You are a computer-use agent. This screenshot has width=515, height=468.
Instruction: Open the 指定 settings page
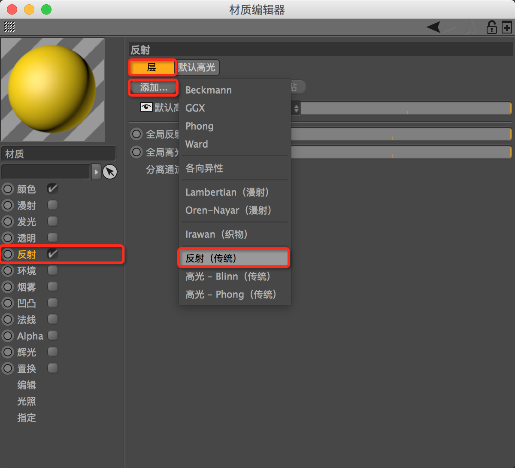pyautogui.click(x=26, y=417)
